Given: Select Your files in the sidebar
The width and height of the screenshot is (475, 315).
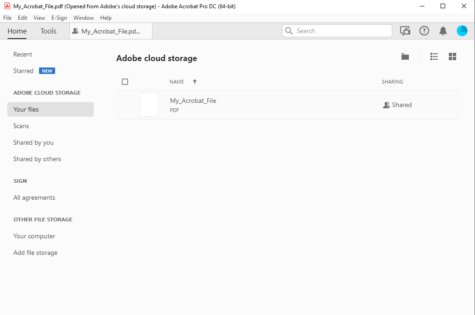Looking at the screenshot, I should click(50, 109).
